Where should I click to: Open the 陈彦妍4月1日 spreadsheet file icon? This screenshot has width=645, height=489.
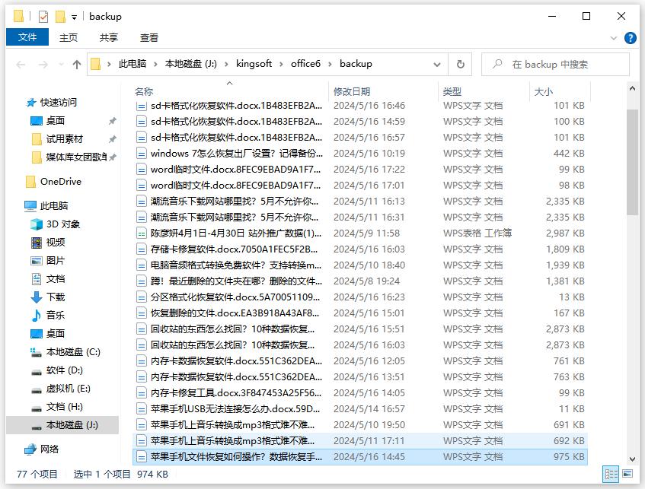(141, 233)
